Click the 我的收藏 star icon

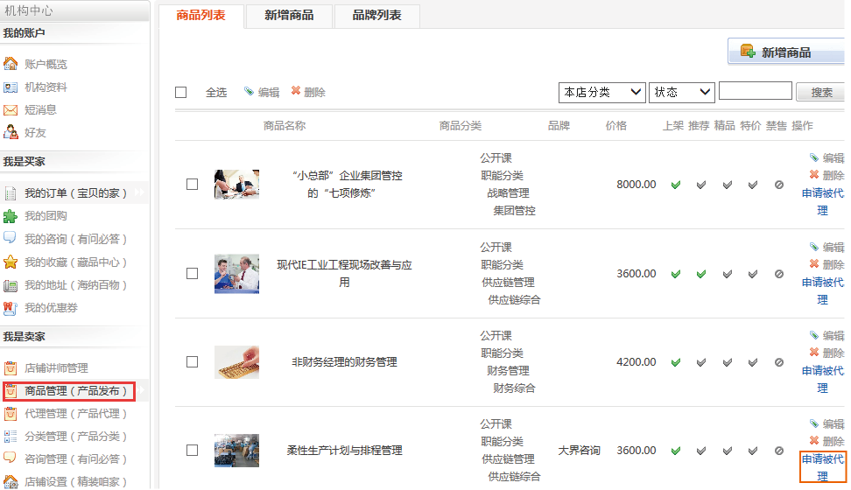pos(11,262)
